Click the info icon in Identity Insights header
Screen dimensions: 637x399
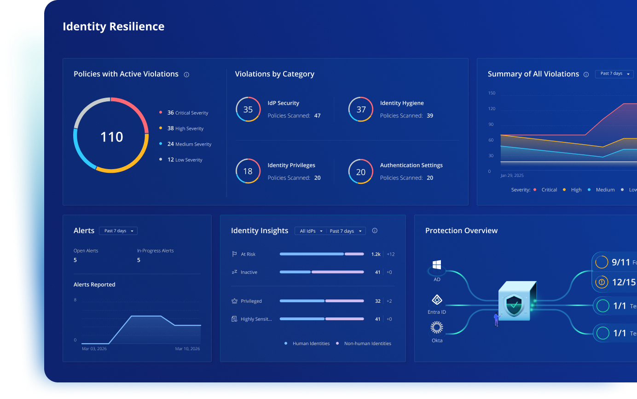click(375, 231)
